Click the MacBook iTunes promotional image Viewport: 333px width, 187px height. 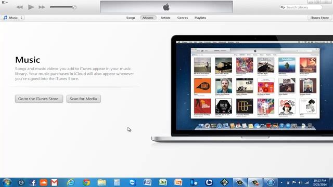point(242,89)
